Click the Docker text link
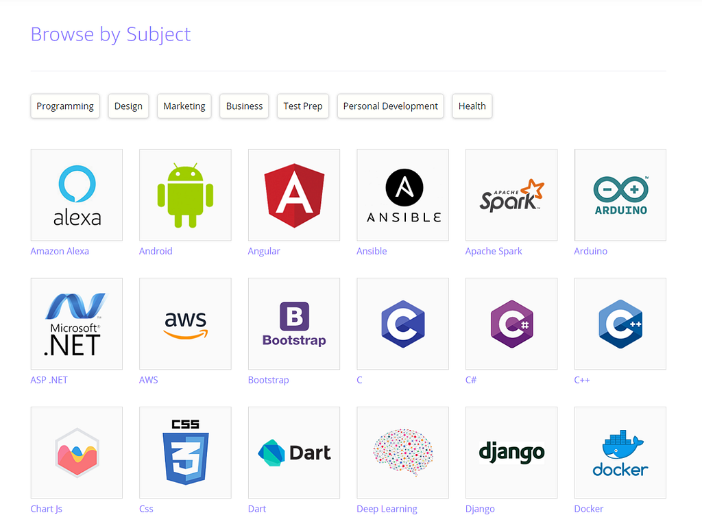The width and height of the screenshot is (702, 526). pyautogui.click(x=589, y=509)
